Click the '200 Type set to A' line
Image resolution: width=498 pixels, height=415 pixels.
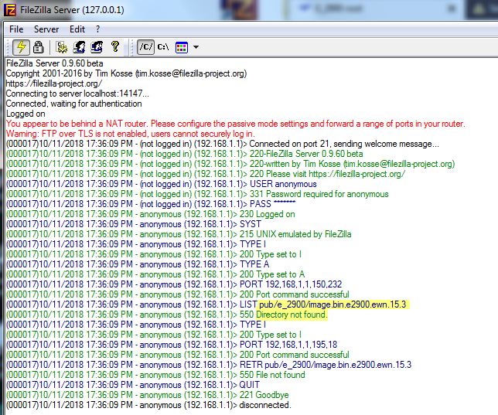[x=155, y=274]
